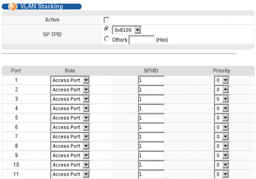This screenshot has width=256, height=179.
Task: Click the SPVID field for port 2
Action: (151, 90)
